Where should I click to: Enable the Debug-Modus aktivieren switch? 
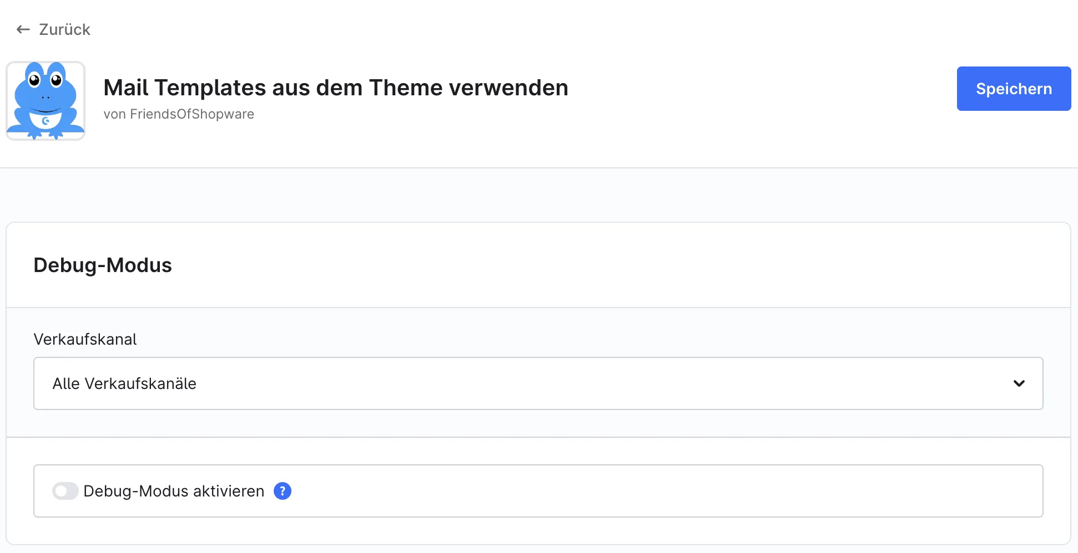coord(65,491)
